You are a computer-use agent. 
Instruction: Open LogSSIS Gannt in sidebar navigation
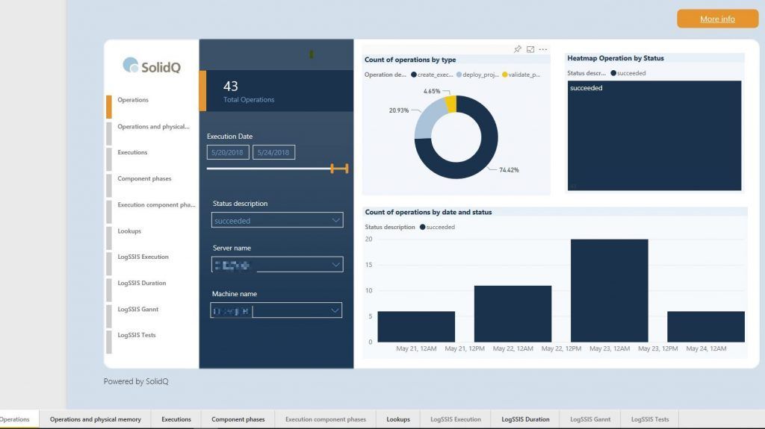[137, 310]
